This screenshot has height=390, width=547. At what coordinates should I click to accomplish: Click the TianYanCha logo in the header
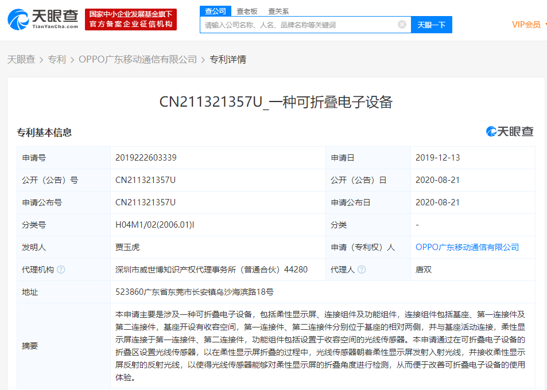point(43,19)
